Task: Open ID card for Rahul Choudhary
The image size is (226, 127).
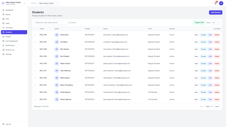Action: coord(203,85)
